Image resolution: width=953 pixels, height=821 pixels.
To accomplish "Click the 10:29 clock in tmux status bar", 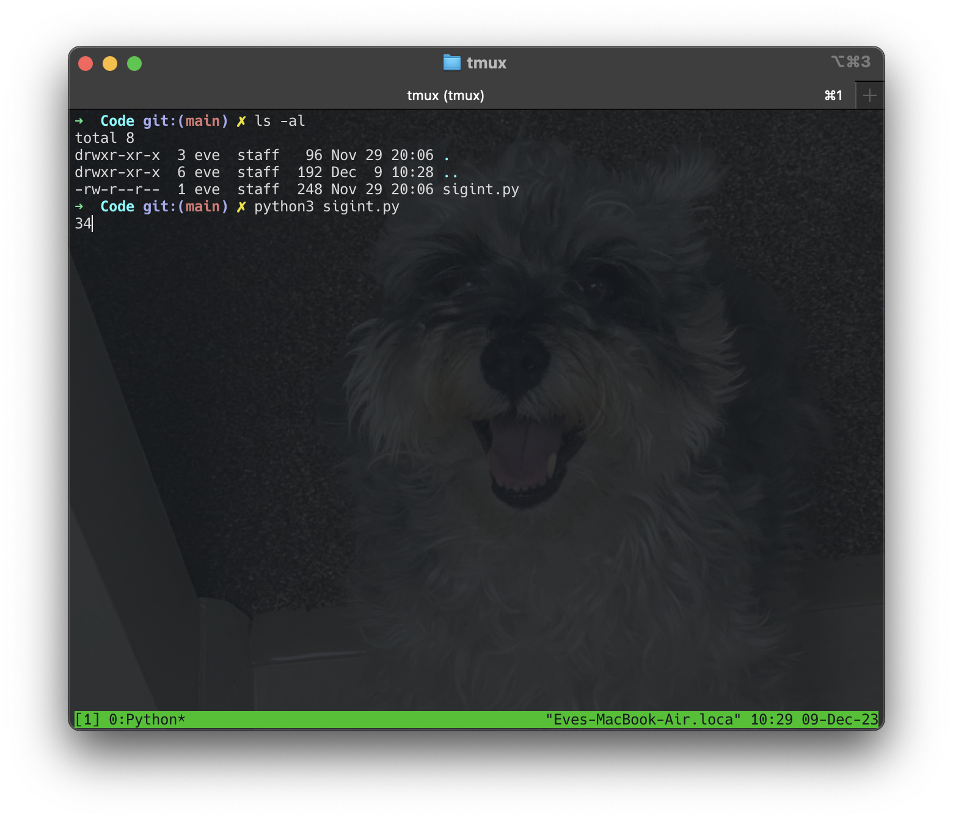I will coord(771,720).
